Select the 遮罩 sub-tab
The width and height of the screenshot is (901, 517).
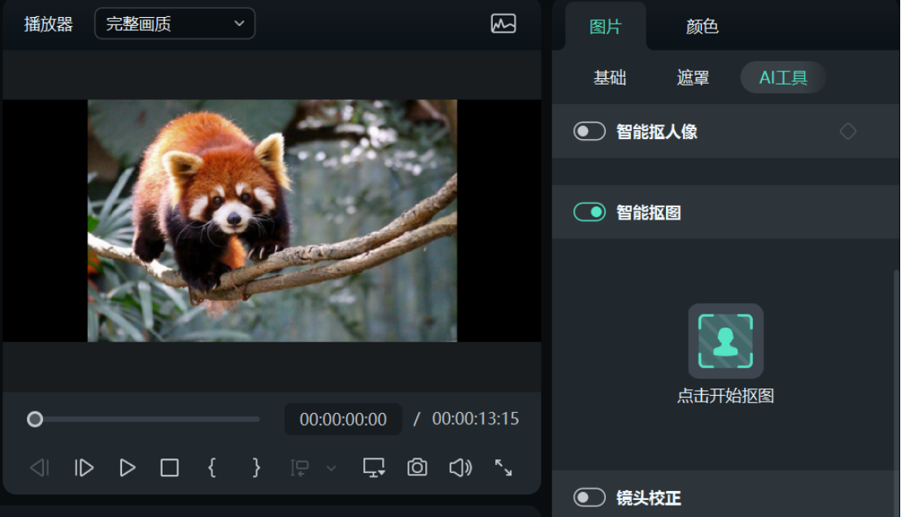click(x=692, y=77)
